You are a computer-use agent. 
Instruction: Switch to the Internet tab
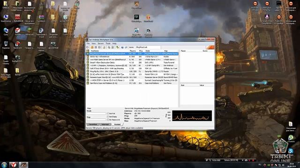pyautogui.click(x=105, y=125)
